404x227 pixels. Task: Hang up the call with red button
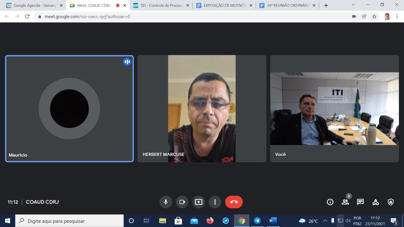pos(234,202)
